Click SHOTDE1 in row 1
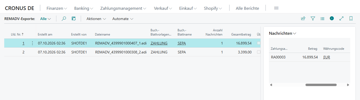 [x=79, y=43]
